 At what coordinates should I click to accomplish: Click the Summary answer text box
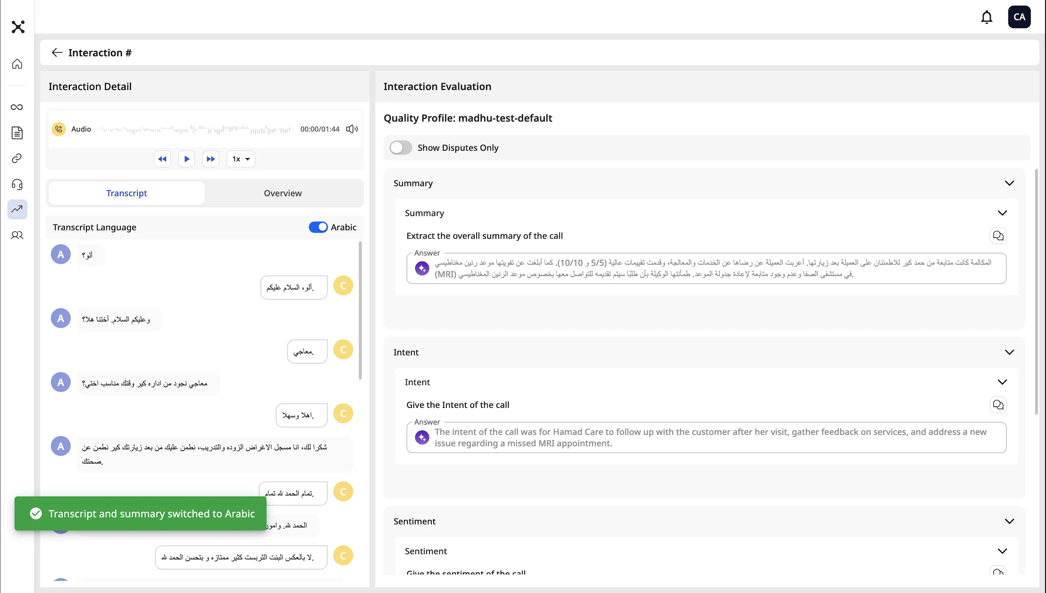706,269
